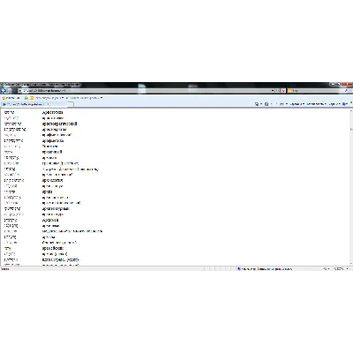Click the vertical scrollbar on page right
This screenshot has width=353, height=353.
click(351, 187)
